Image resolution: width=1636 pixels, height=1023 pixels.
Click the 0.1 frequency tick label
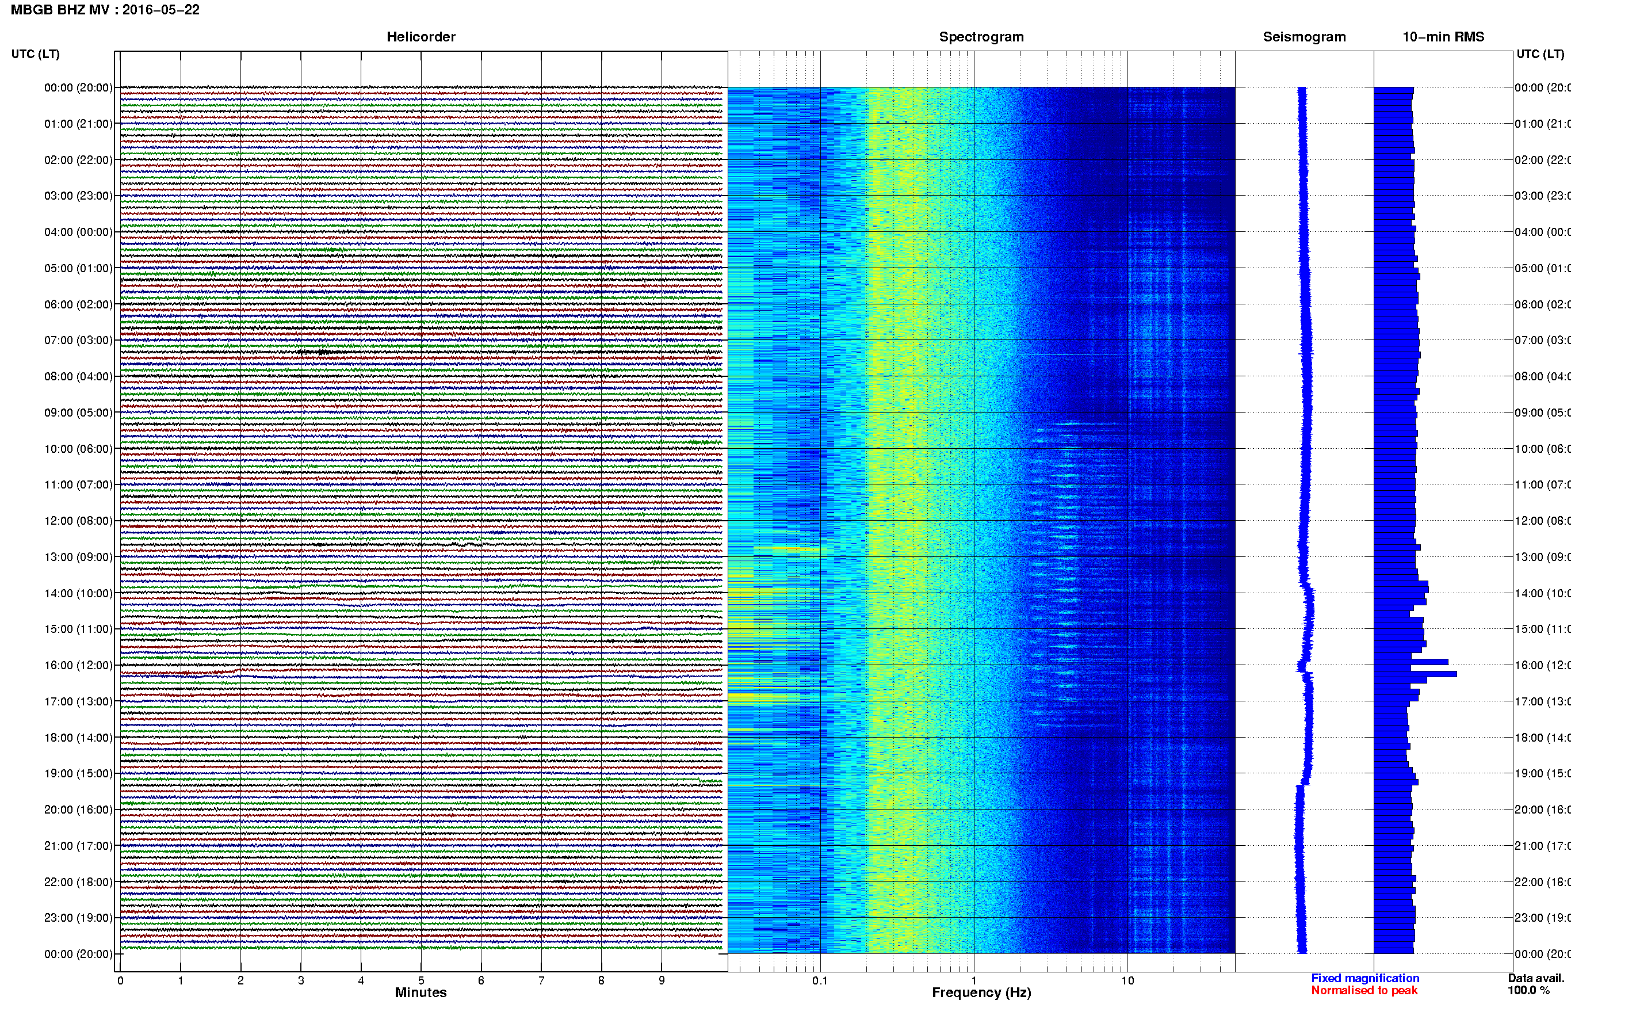coord(820,980)
